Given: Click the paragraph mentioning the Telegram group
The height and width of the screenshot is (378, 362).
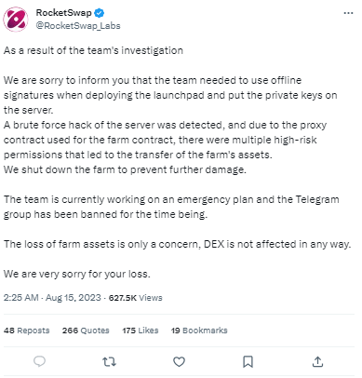Looking at the screenshot, I should coord(171,207).
